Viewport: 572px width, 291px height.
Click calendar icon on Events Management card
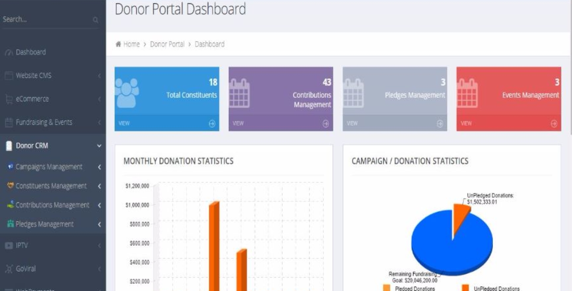467,94
